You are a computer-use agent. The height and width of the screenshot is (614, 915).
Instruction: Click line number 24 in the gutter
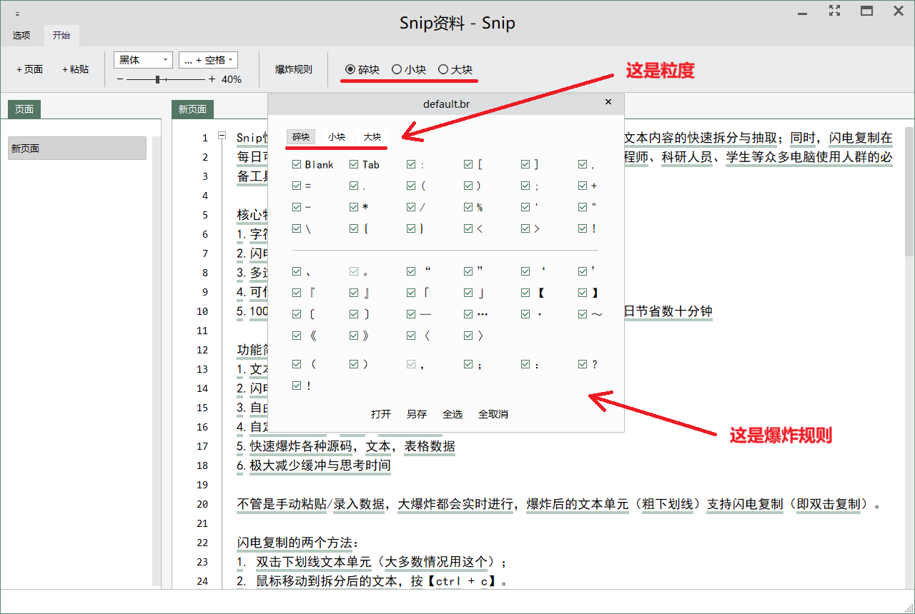click(x=202, y=581)
